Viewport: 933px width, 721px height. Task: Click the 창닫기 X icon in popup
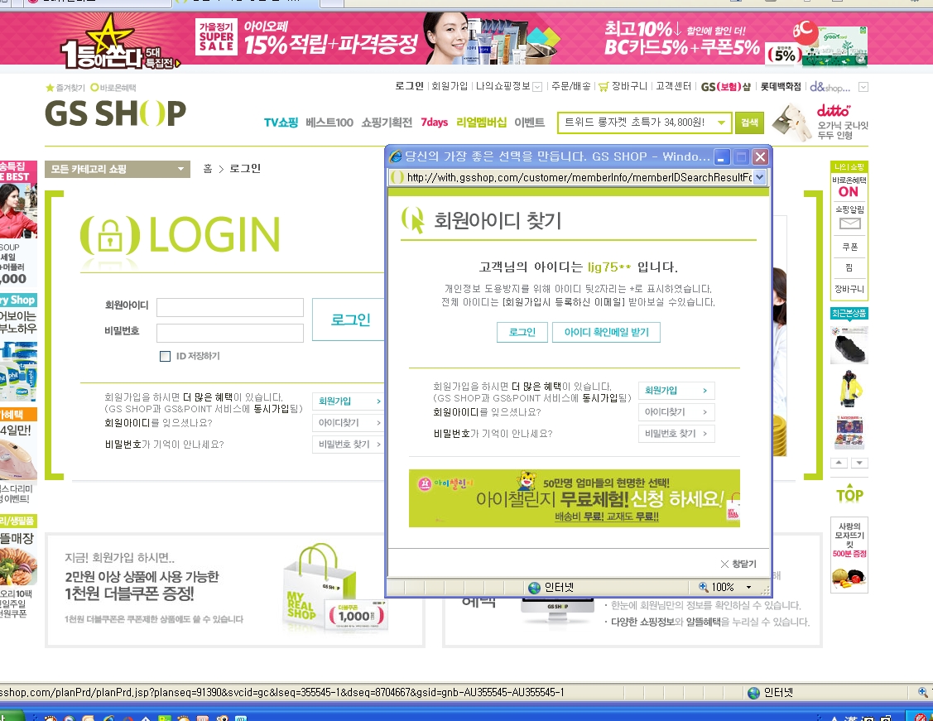724,564
